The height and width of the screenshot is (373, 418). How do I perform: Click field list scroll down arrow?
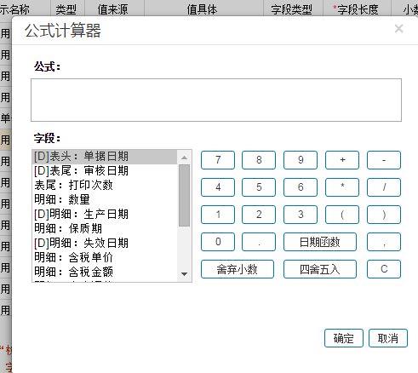[184, 274]
